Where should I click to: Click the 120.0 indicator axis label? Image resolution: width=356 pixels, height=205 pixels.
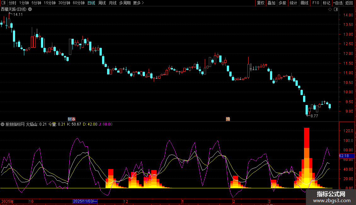click(348, 131)
